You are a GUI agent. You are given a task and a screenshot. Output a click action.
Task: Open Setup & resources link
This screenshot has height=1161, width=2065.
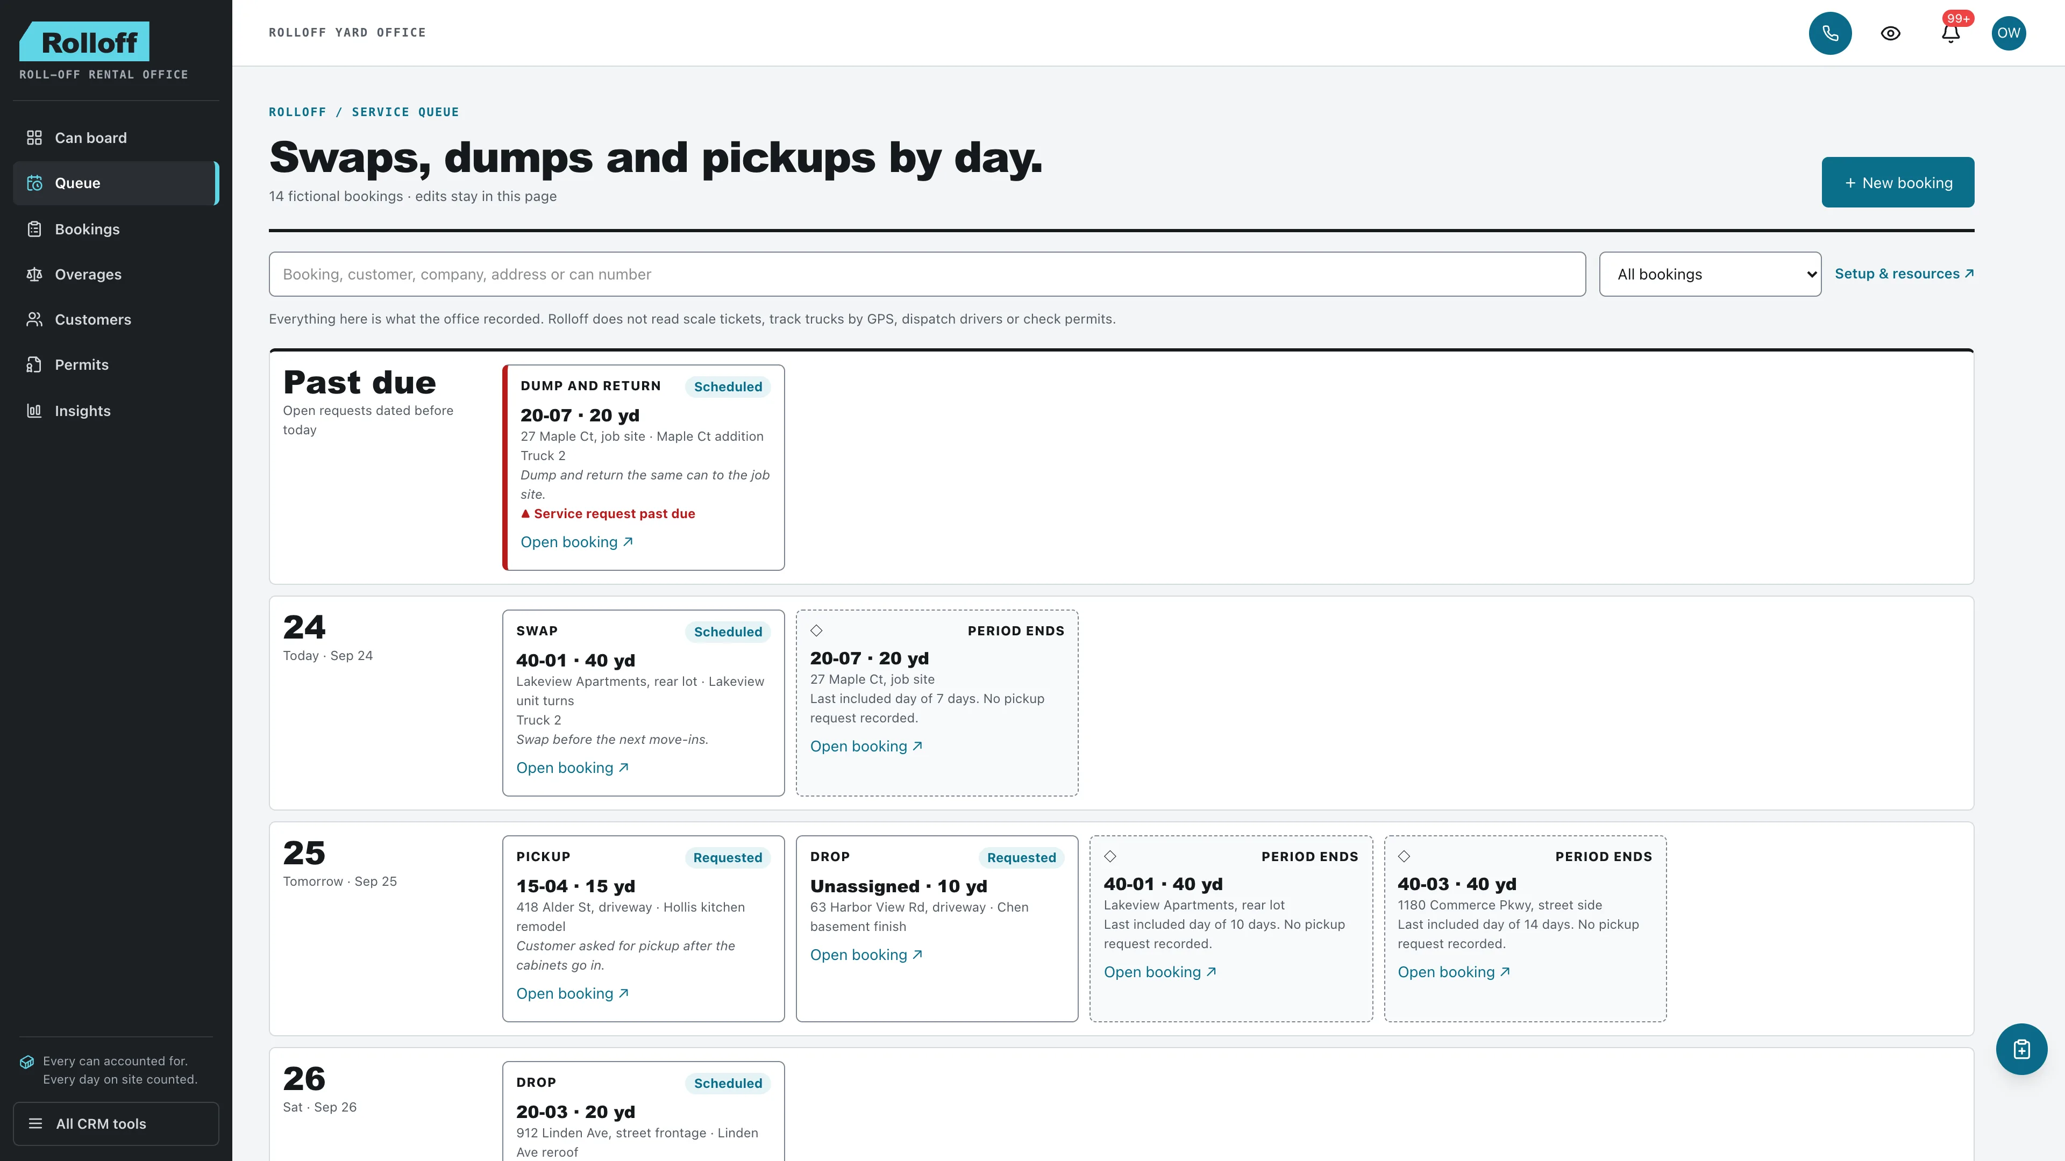pos(1904,274)
